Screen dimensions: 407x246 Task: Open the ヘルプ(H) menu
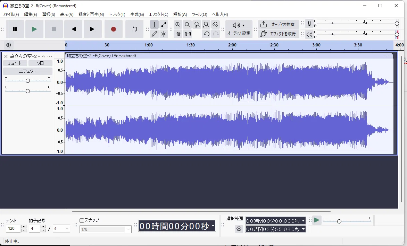point(220,15)
